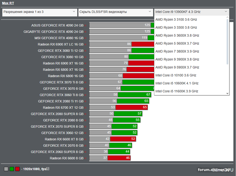Screen dimensions: 236x176
Task: Remove GIGABYTE GEFORCE RTX 4090 via red X
Action: (x=85, y=32)
